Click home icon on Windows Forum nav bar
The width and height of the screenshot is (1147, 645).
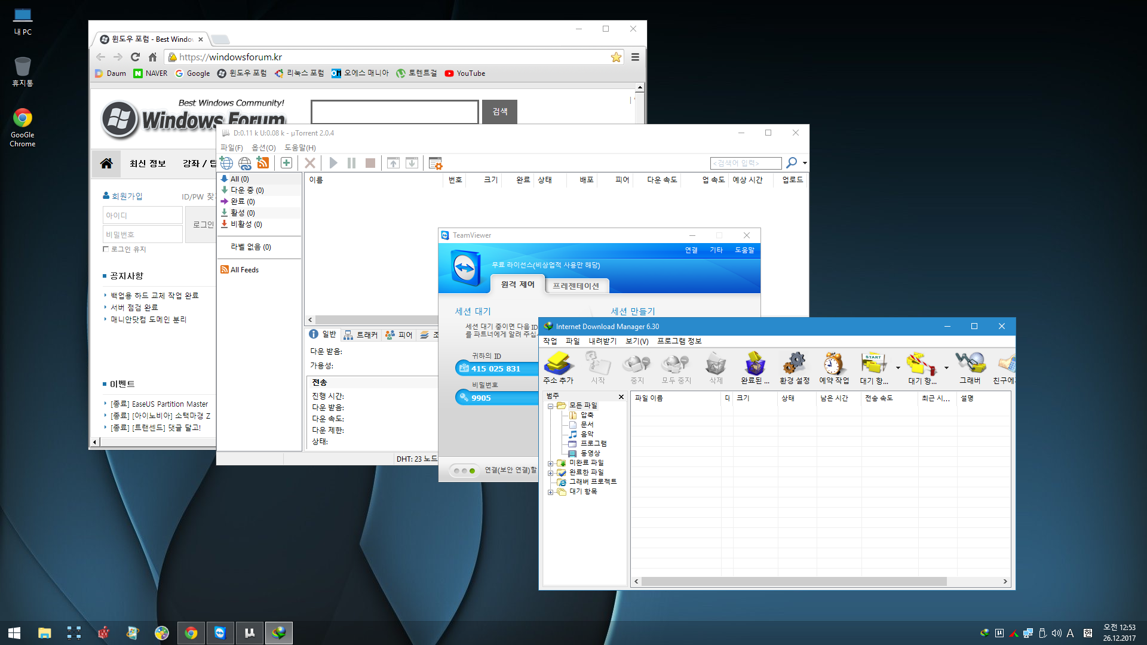pos(106,164)
